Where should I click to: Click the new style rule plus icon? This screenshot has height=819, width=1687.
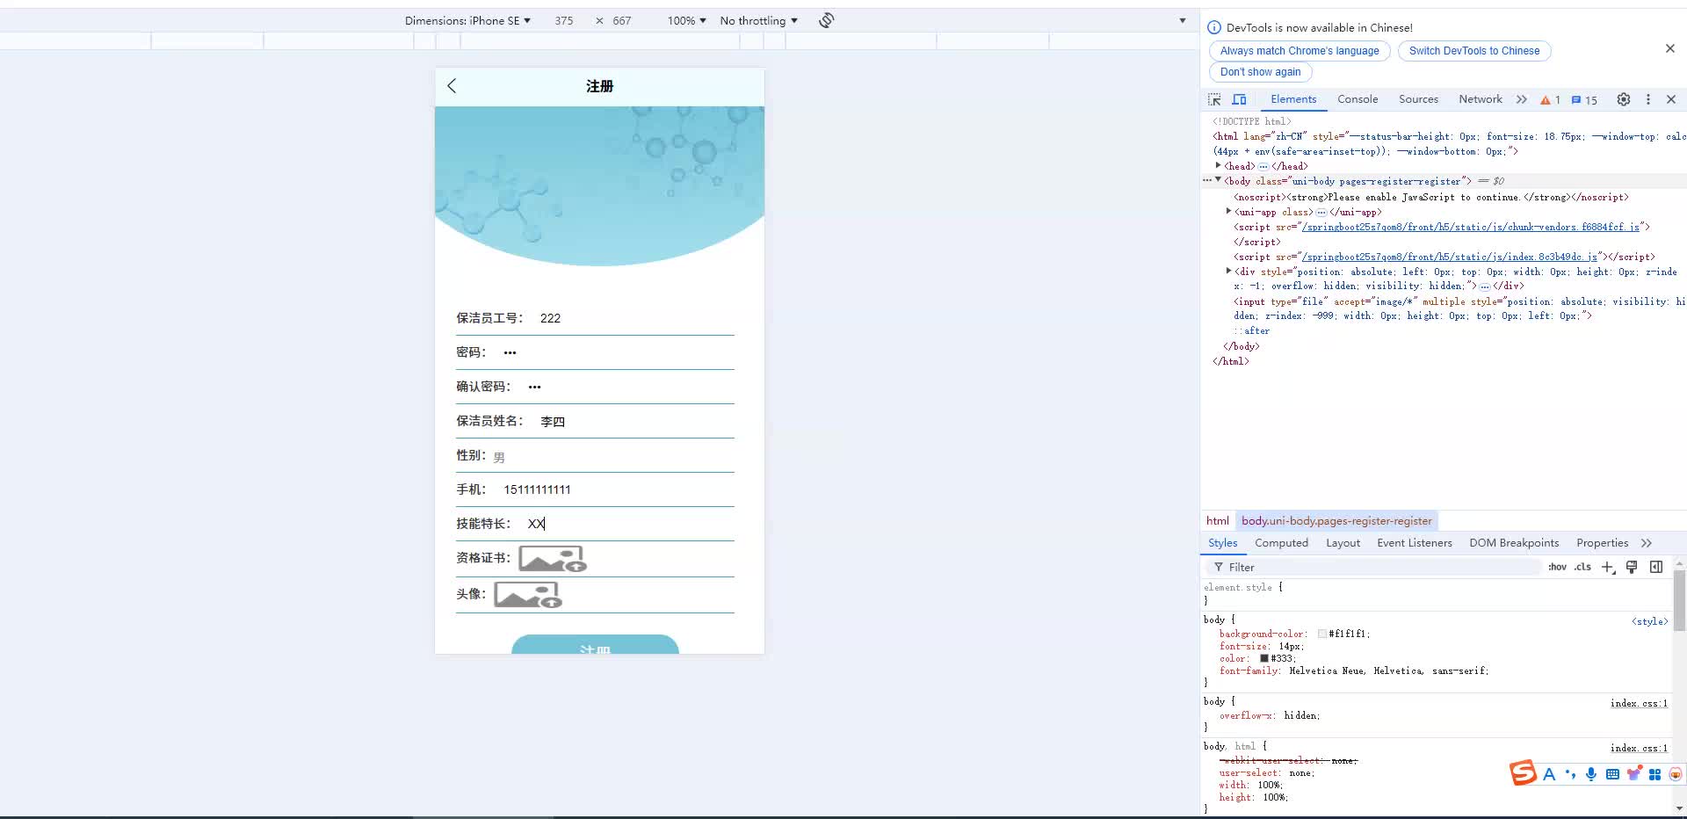pyautogui.click(x=1608, y=567)
